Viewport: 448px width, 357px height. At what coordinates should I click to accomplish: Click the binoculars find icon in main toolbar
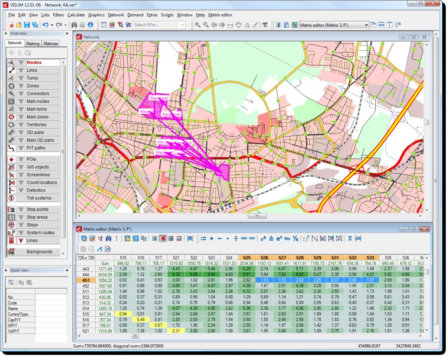point(74,25)
